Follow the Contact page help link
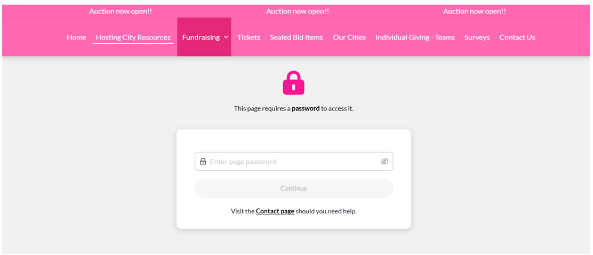The height and width of the screenshot is (255, 593). coord(275,211)
